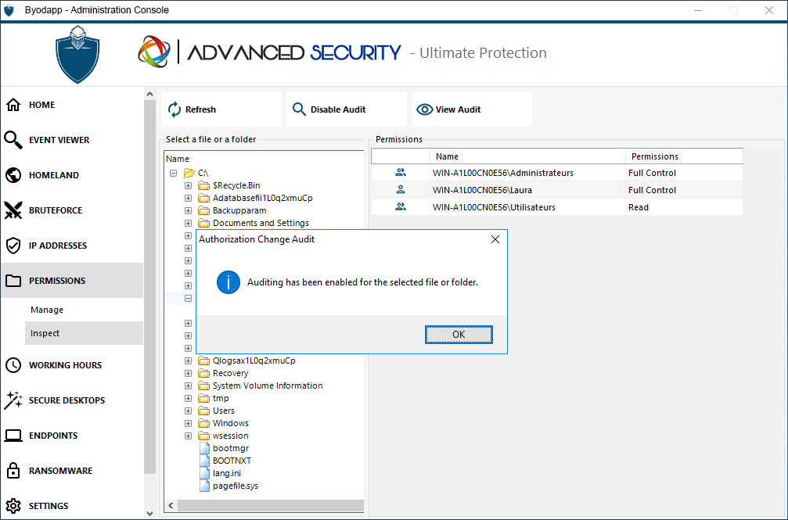Image resolution: width=788 pixels, height=520 pixels.
Task: Open EVENT VIEWER menu label
Action: coord(59,140)
